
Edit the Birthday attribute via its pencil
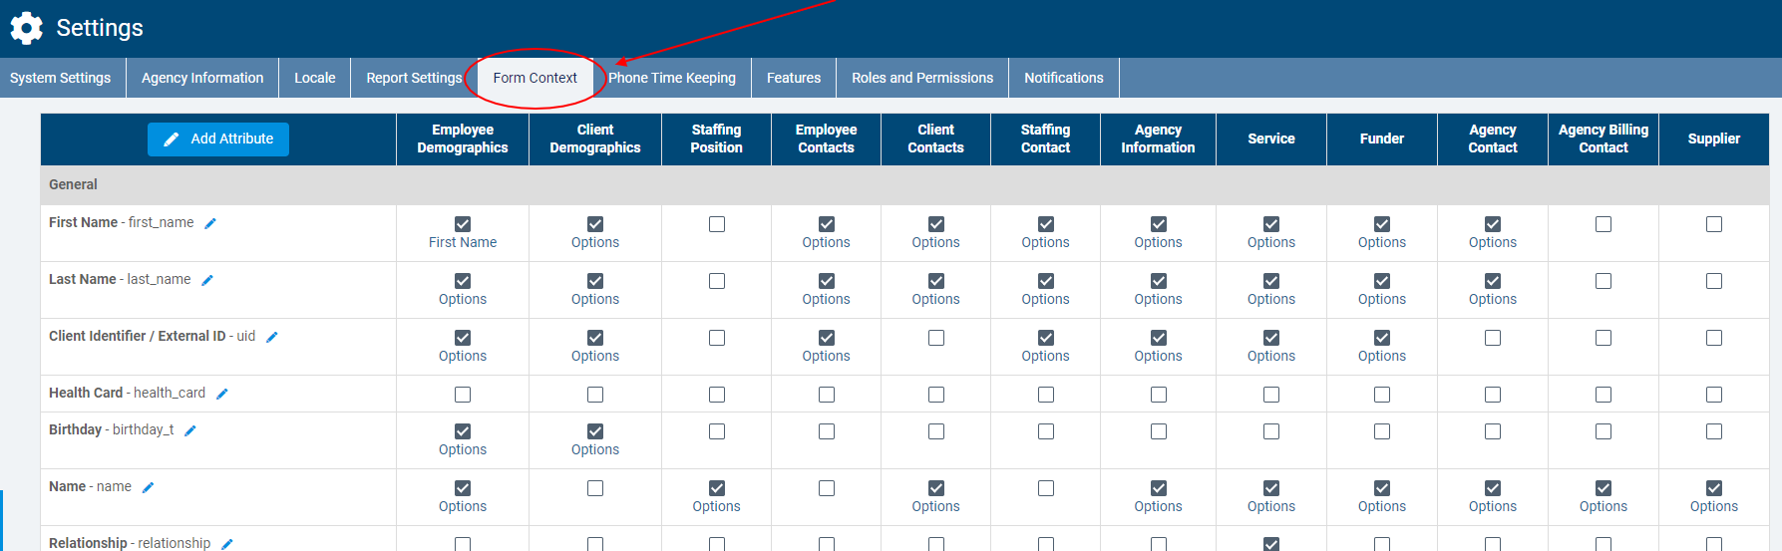[x=190, y=430]
